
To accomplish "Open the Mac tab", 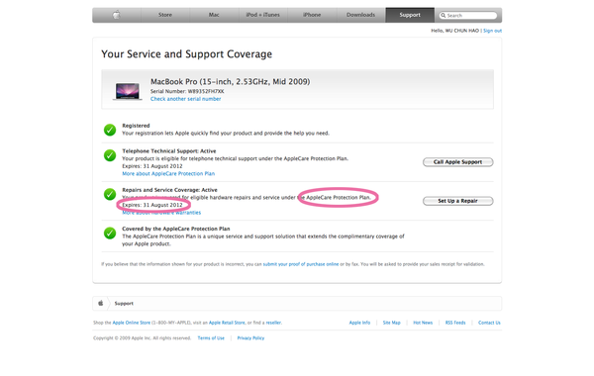I will point(214,15).
